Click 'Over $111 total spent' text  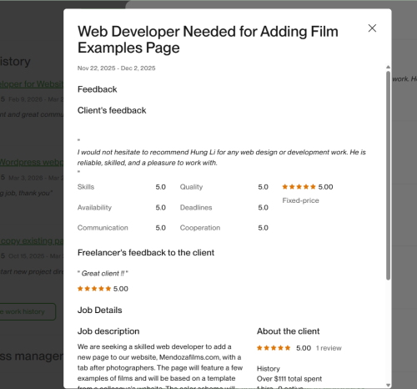click(x=289, y=379)
